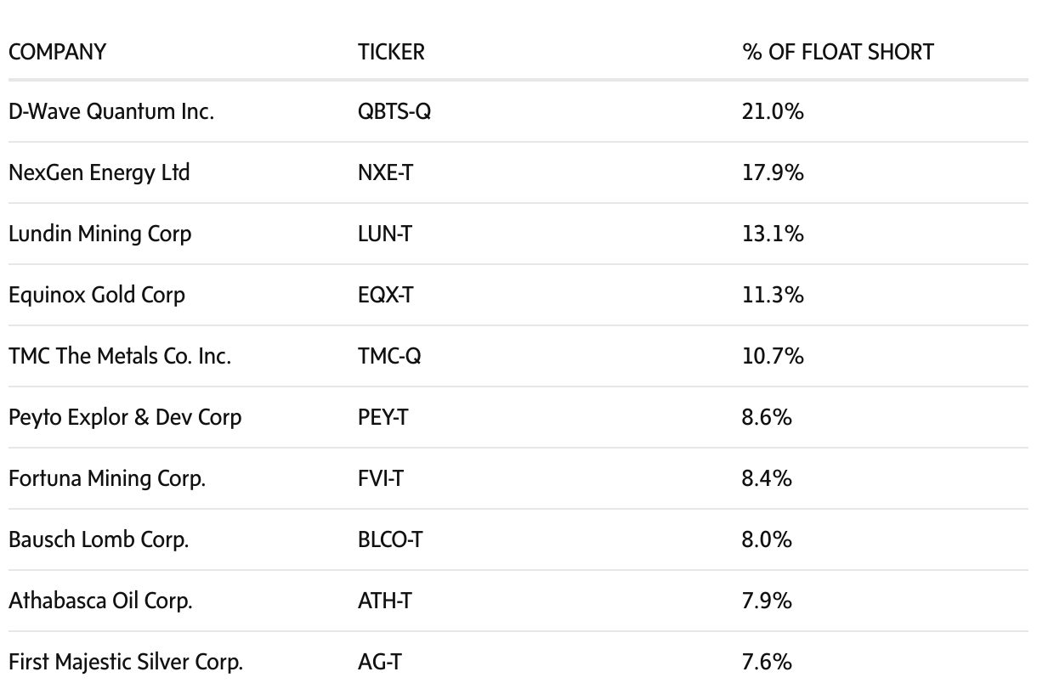Select D-Wave Quantum Inc. company name
Viewport: 1037px width, 700px height.
point(111,111)
